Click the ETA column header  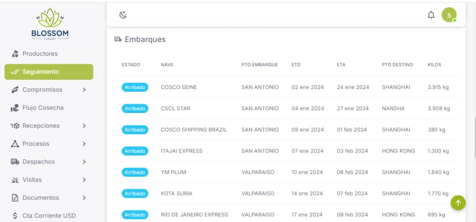coord(341,65)
